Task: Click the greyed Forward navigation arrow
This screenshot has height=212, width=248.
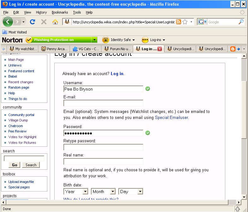Action: (x=18, y=22)
